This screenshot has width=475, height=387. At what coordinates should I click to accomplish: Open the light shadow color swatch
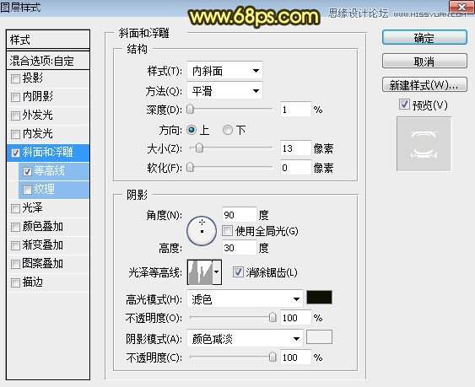click(x=319, y=337)
